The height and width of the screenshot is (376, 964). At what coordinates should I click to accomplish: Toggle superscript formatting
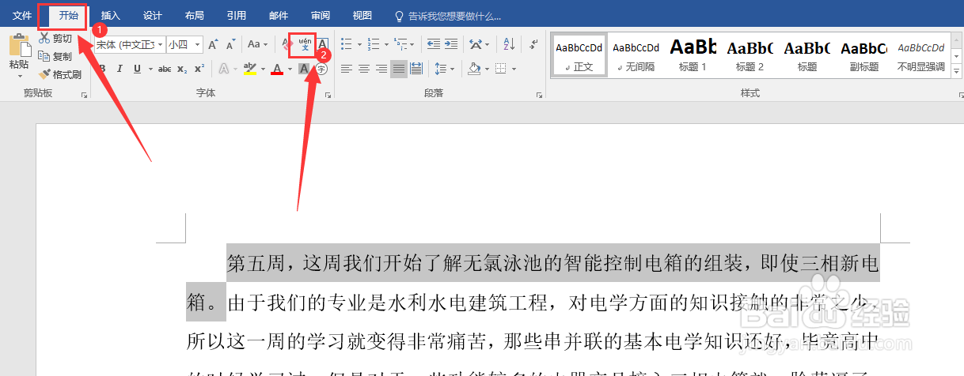(x=200, y=69)
